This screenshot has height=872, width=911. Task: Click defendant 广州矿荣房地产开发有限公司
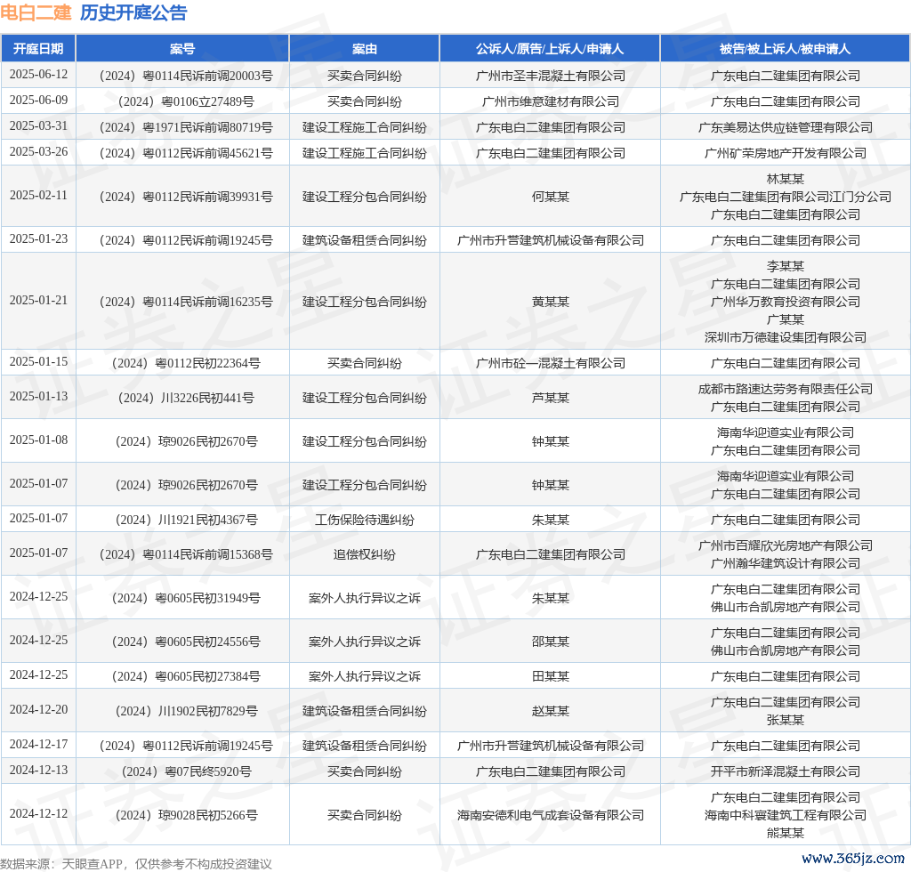(x=785, y=153)
